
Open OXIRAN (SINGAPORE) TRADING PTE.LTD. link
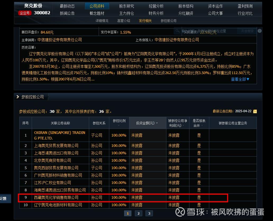(60, 135)
